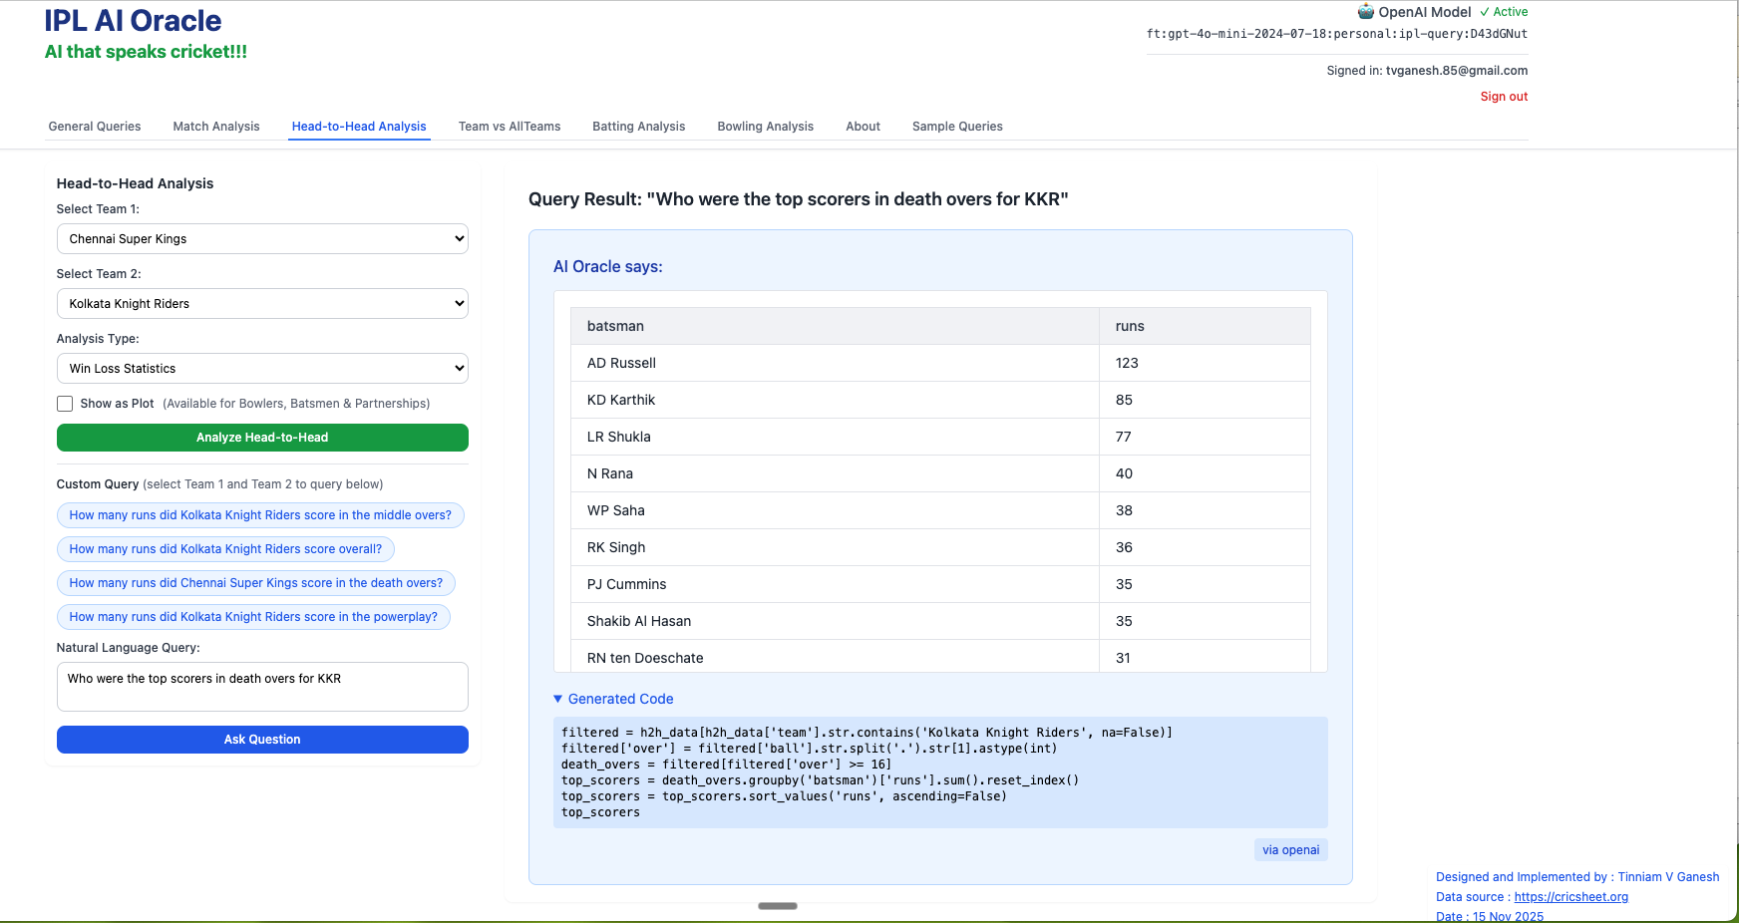Open the Analysis Type dropdown
Image resolution: width=1739 pixels, height=923 pixels.
point(262,369)
